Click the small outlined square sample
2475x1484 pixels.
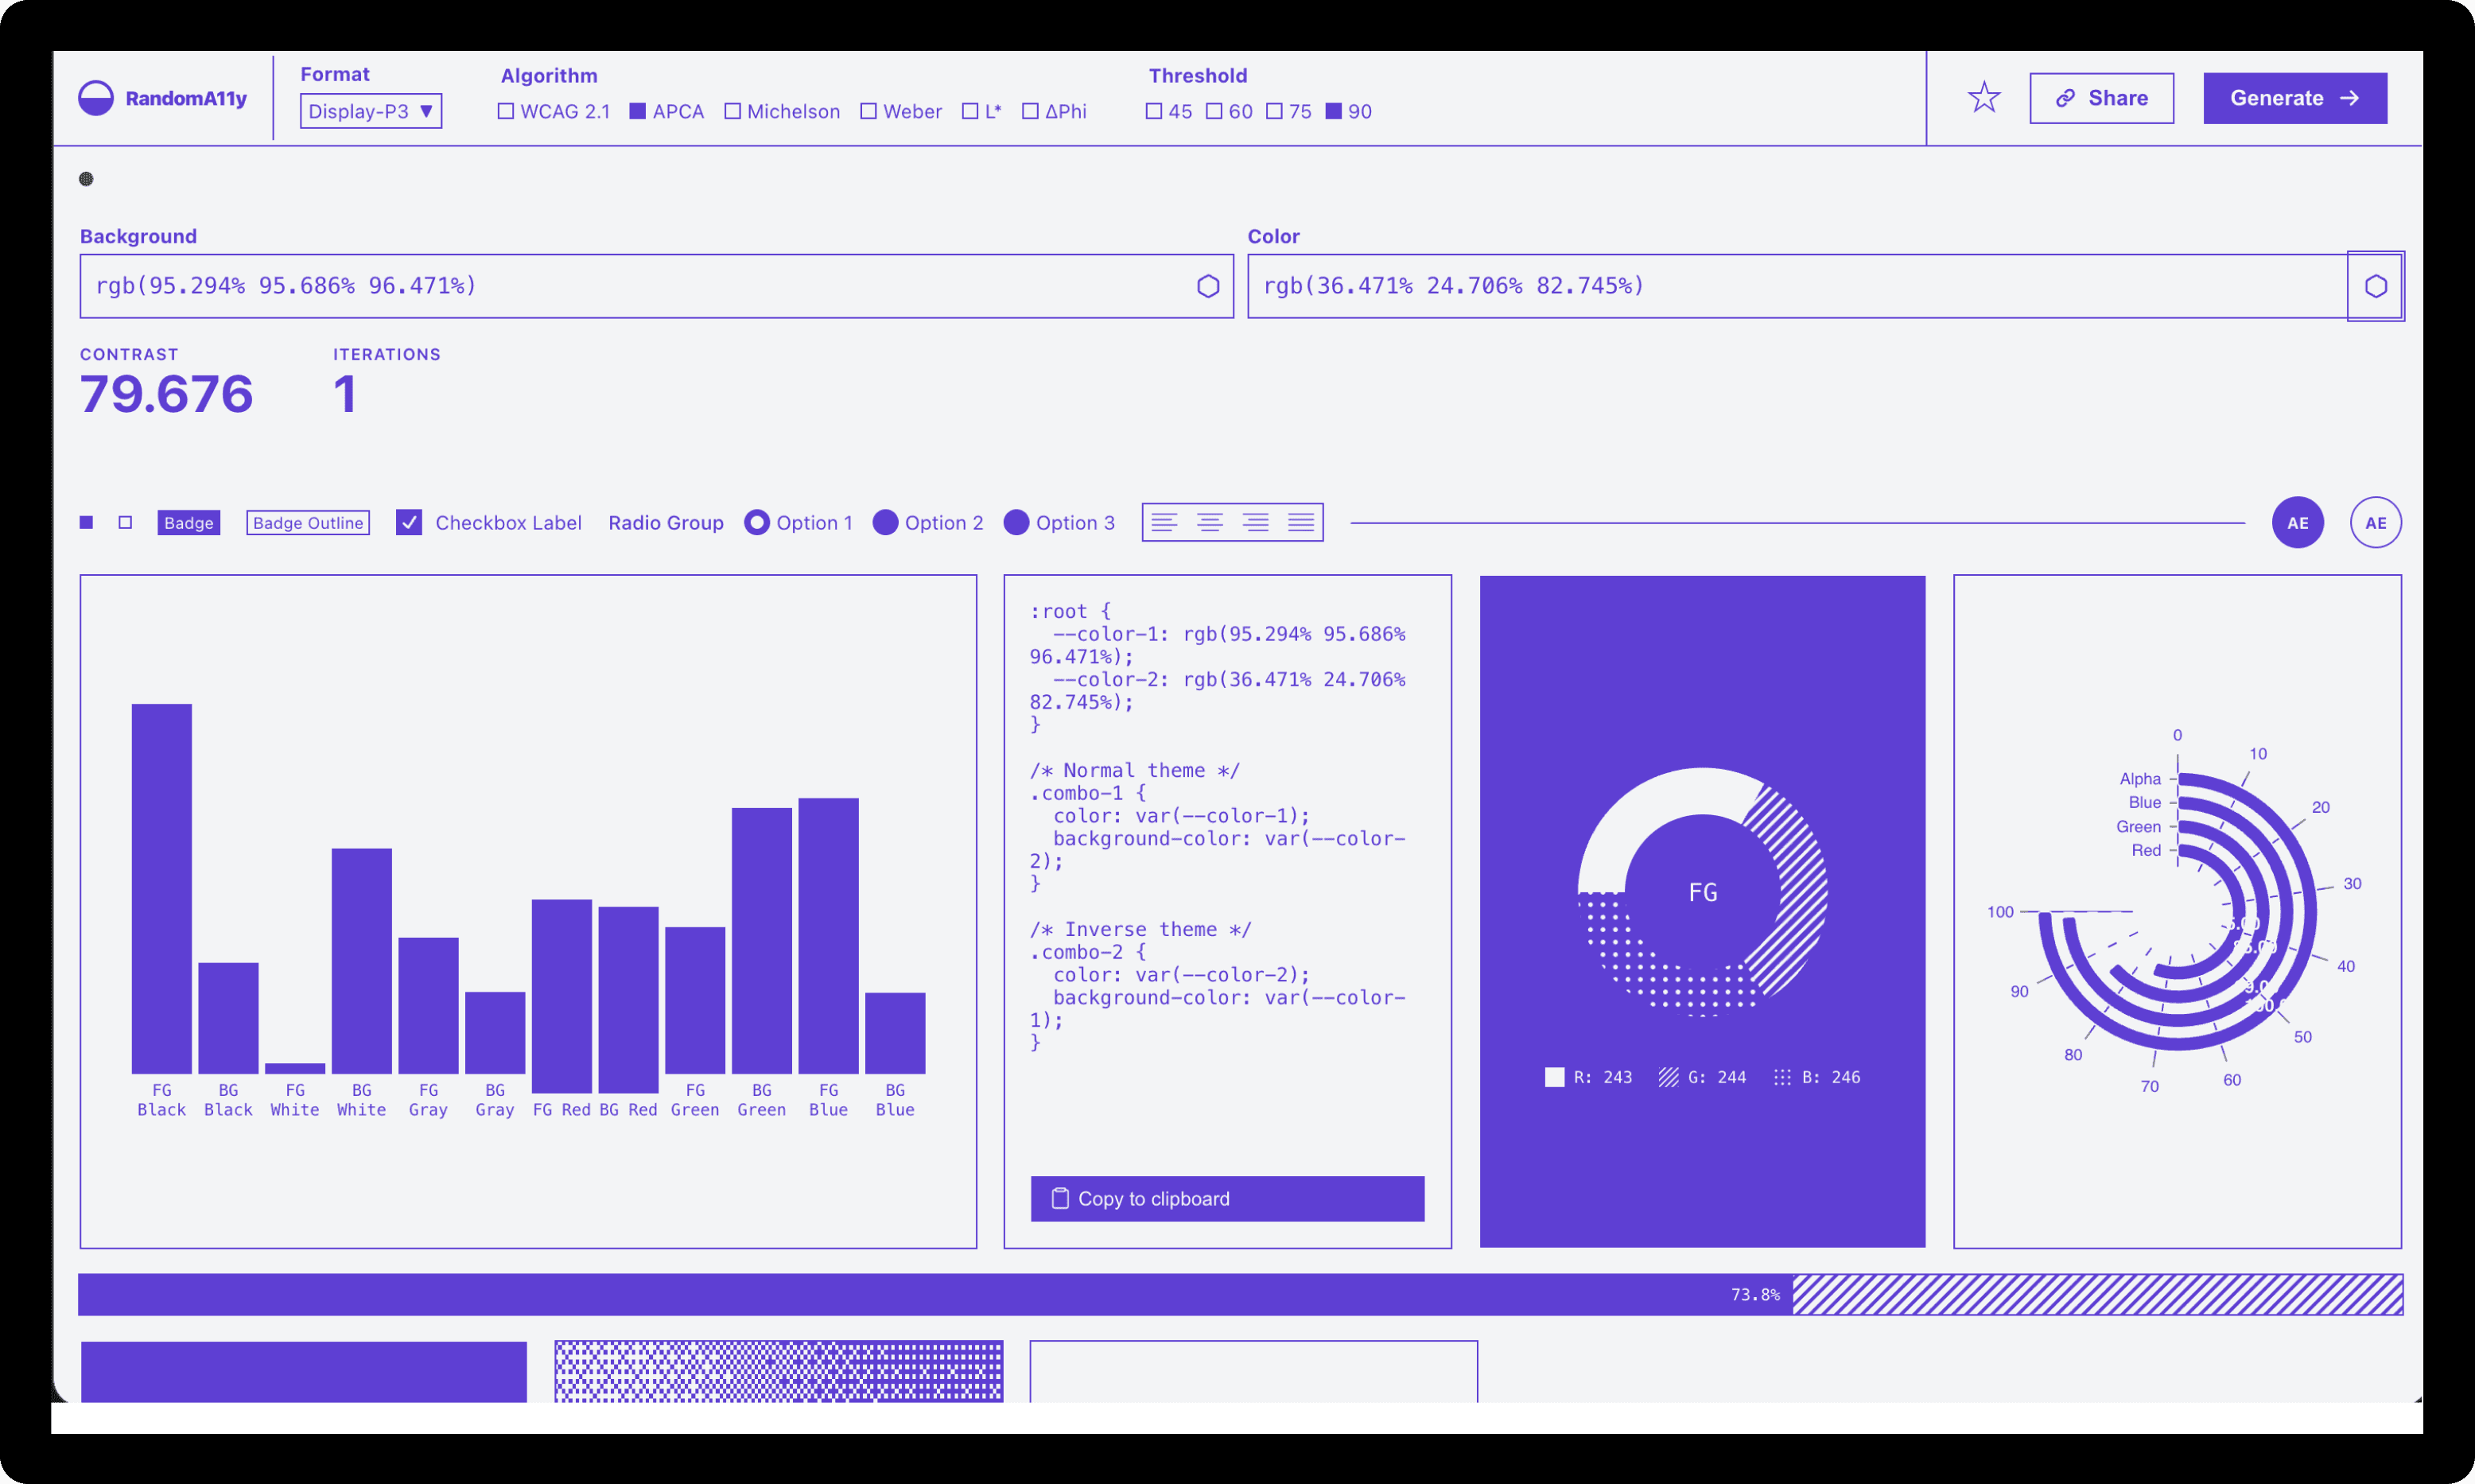125,522
